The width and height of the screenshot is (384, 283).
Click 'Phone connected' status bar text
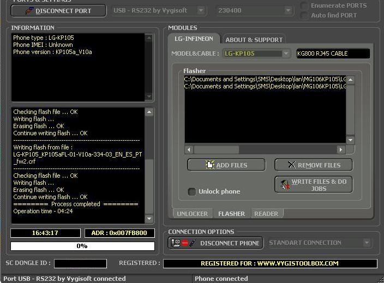(x=221, y=279)
